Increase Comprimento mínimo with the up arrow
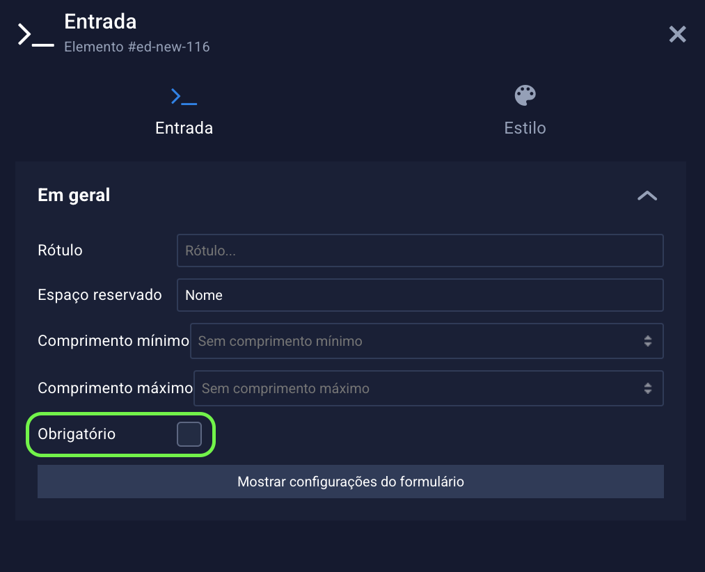The height and width of the screenshot is (572, 705). point(648,337)
